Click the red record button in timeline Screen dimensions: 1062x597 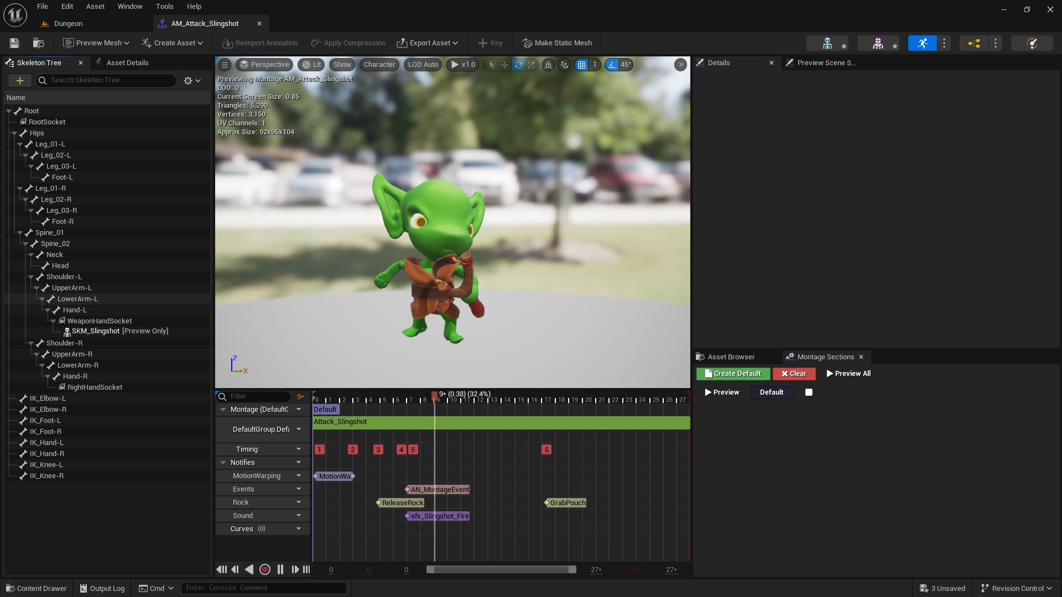[x=265, y=569]
